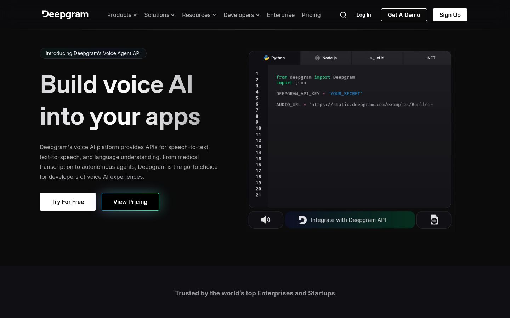Click the 'import json' code line
Image resolution: width=510 pixels, height=318 pixels.
(x=291, y=83)
